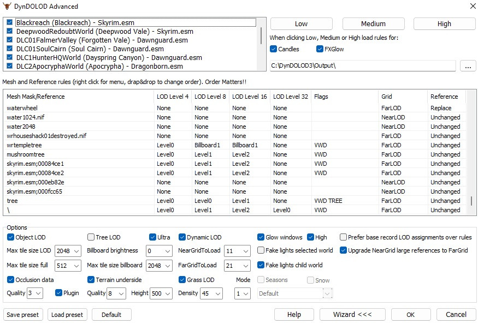Select the mushroomtree rule row
The height and width of the screenshot is (324, 478).
(235, 154)
